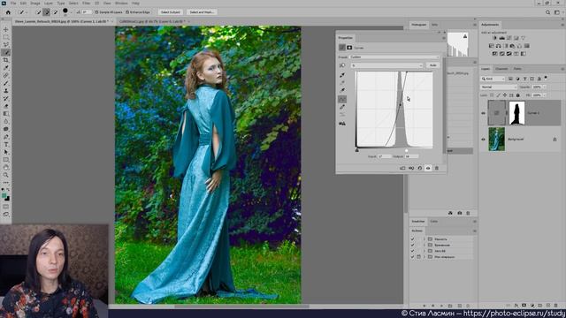Create new snapshot camera icon in History
Viewport: 566px width, 318px height.
460,213
